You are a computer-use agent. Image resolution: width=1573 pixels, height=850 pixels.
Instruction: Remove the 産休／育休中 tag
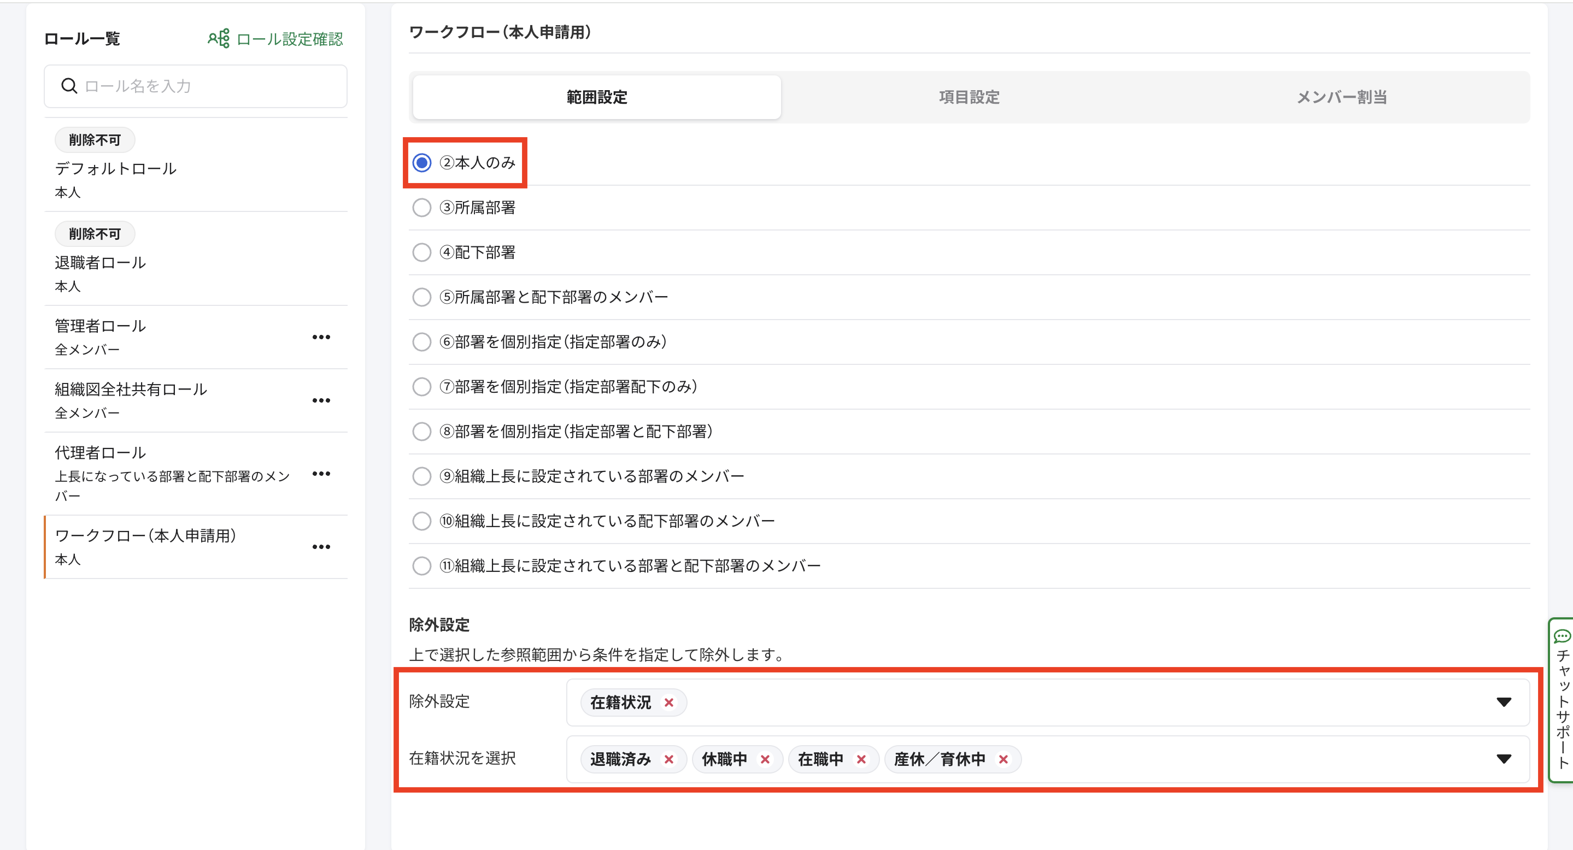[x=1003, y=759]
